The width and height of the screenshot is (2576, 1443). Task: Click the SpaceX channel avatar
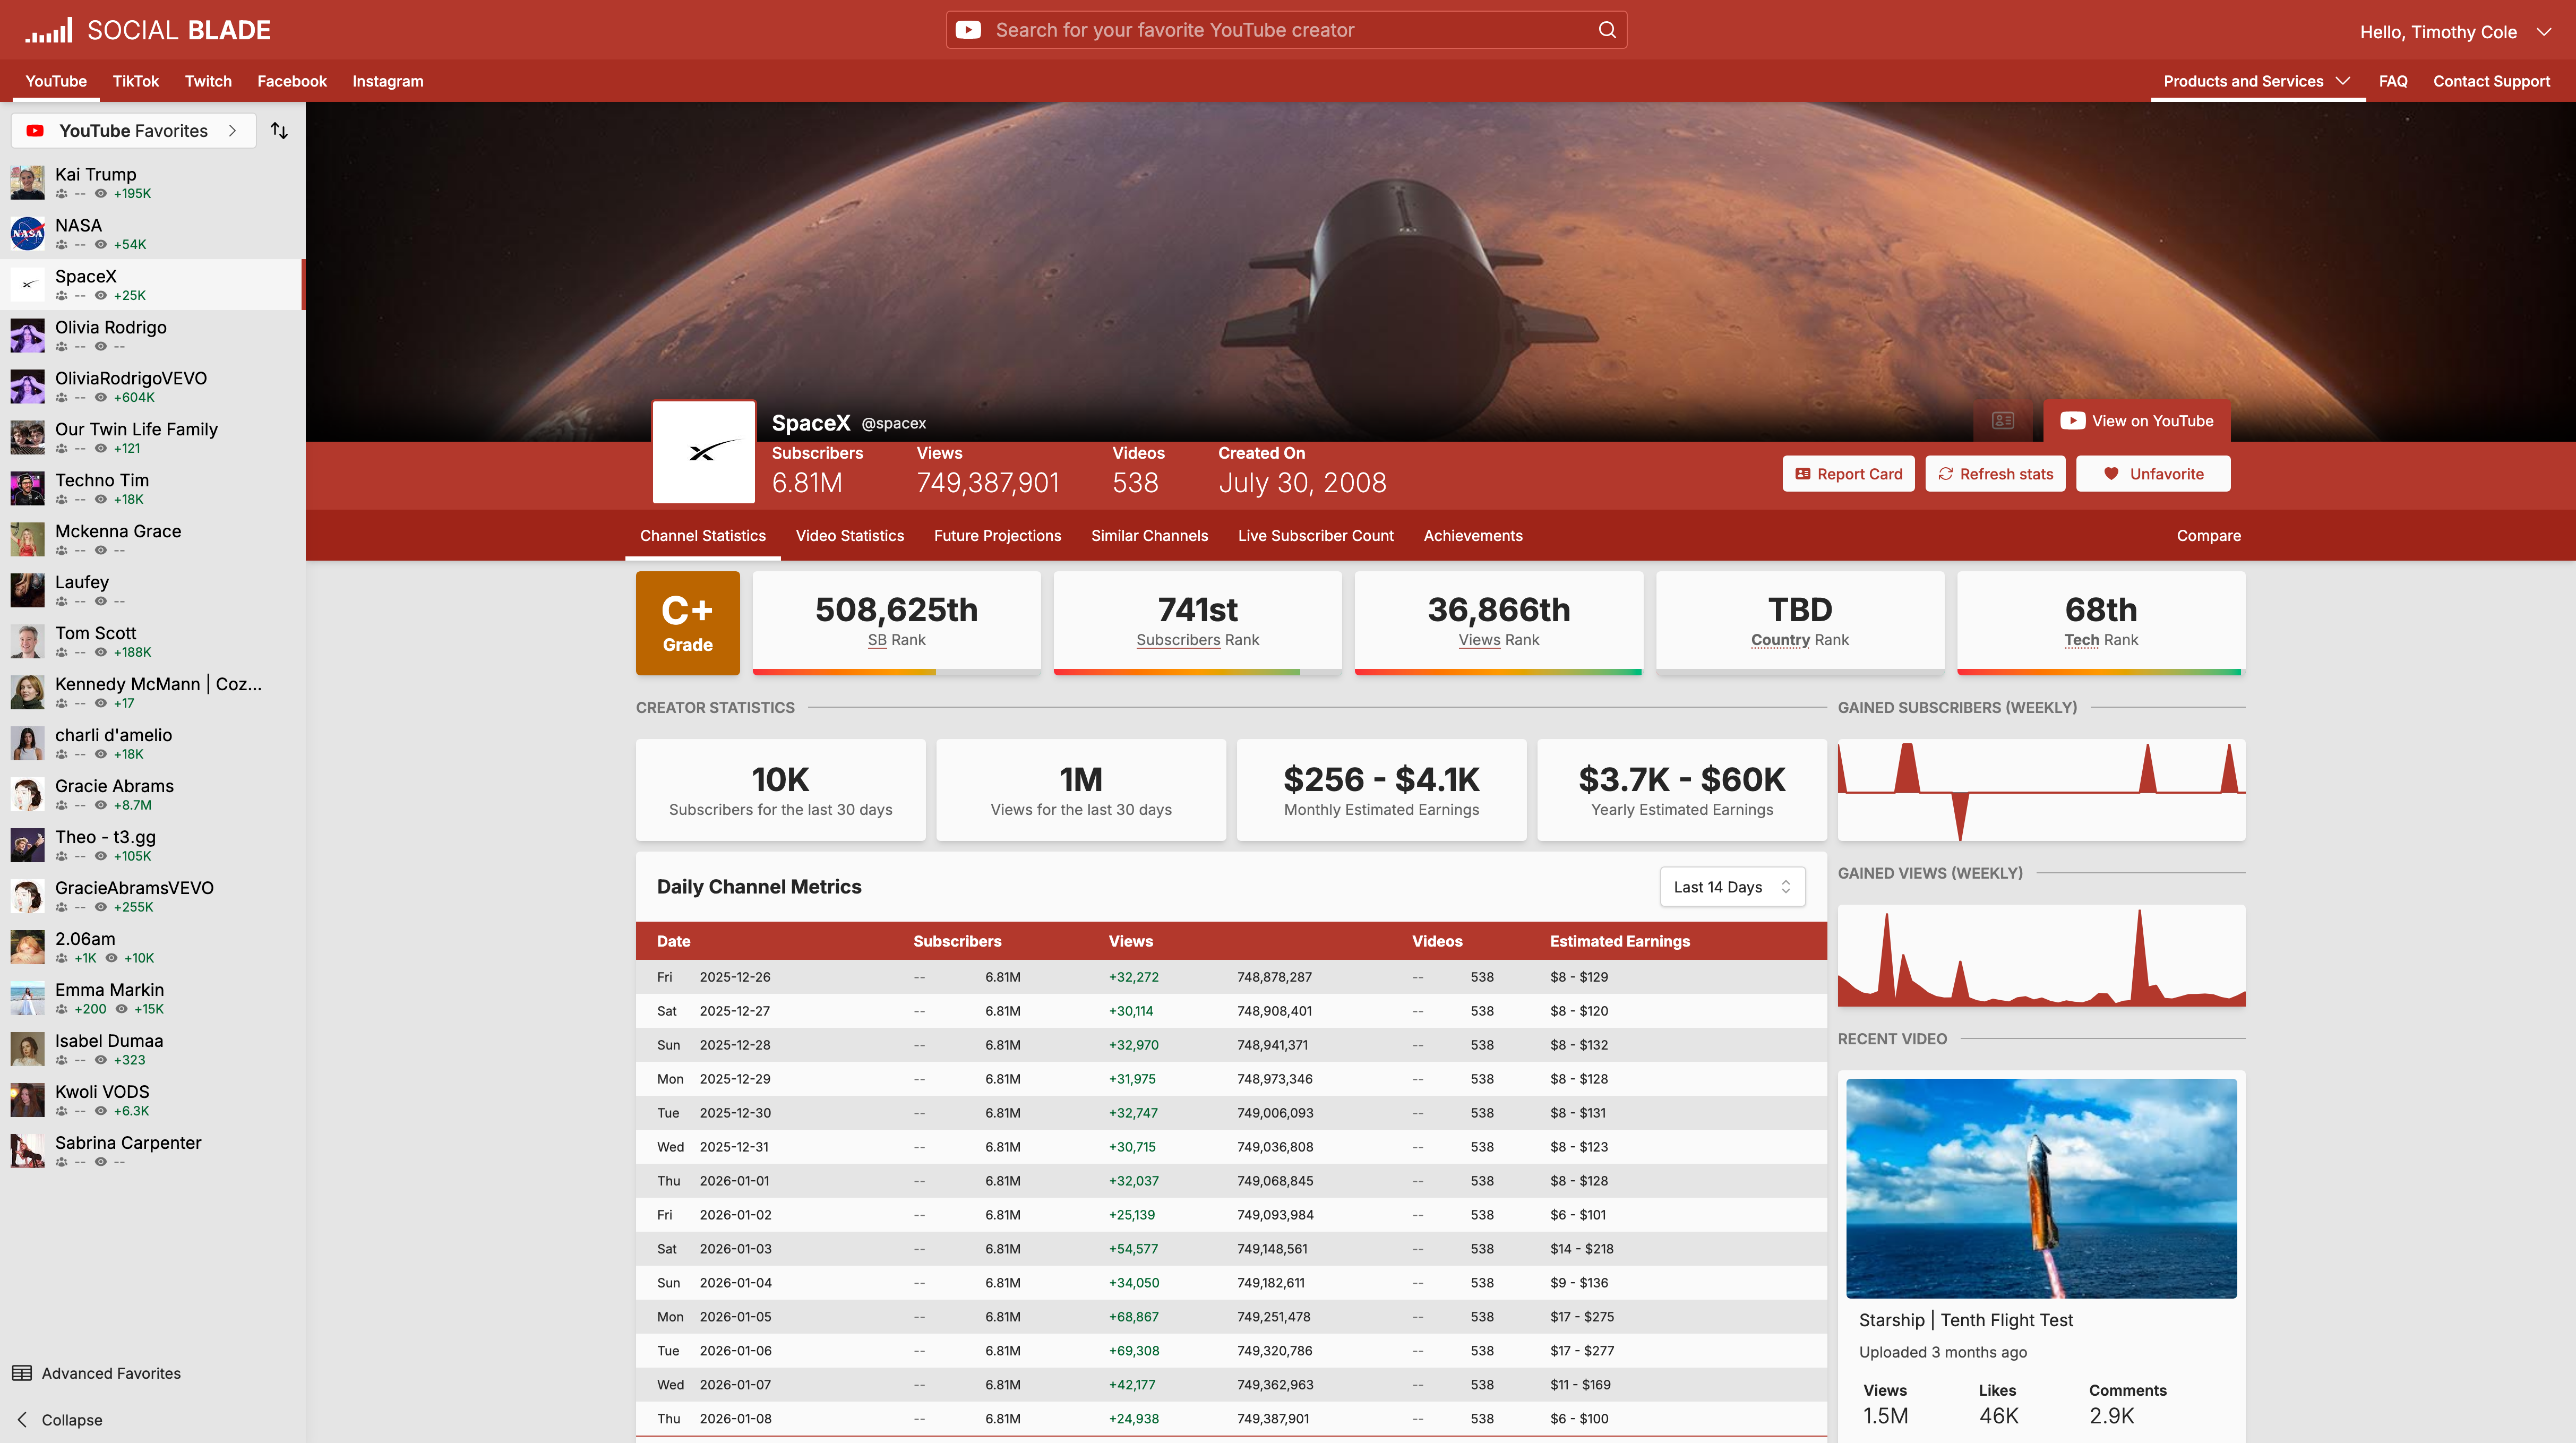coord(704,453)
